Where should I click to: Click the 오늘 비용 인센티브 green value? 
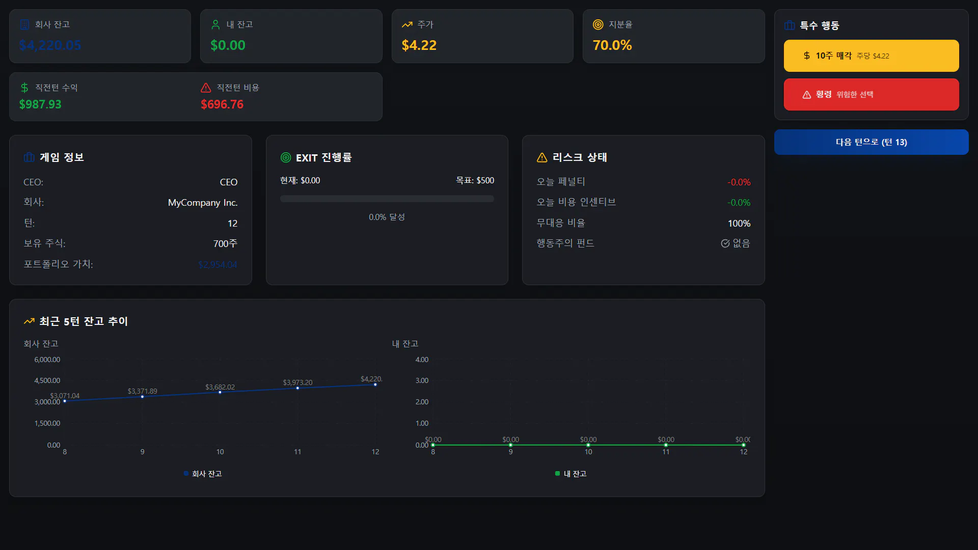739,202
